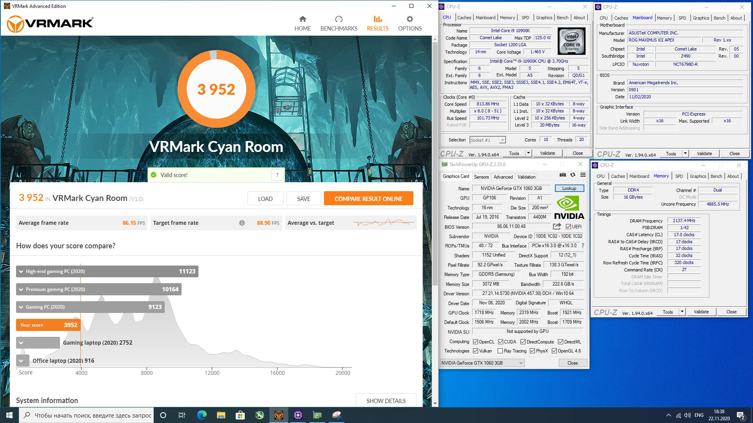Switch to CPU-Z app on taskbar
Viewport: 753px width, 423px height.
298,415
